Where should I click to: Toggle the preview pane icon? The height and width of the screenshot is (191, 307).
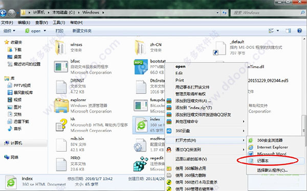coord(288,31)
